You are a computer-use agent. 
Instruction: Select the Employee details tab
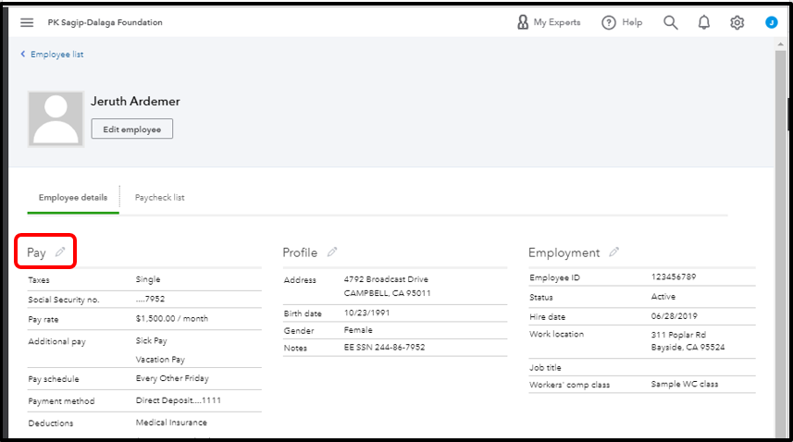click(73, 197)
